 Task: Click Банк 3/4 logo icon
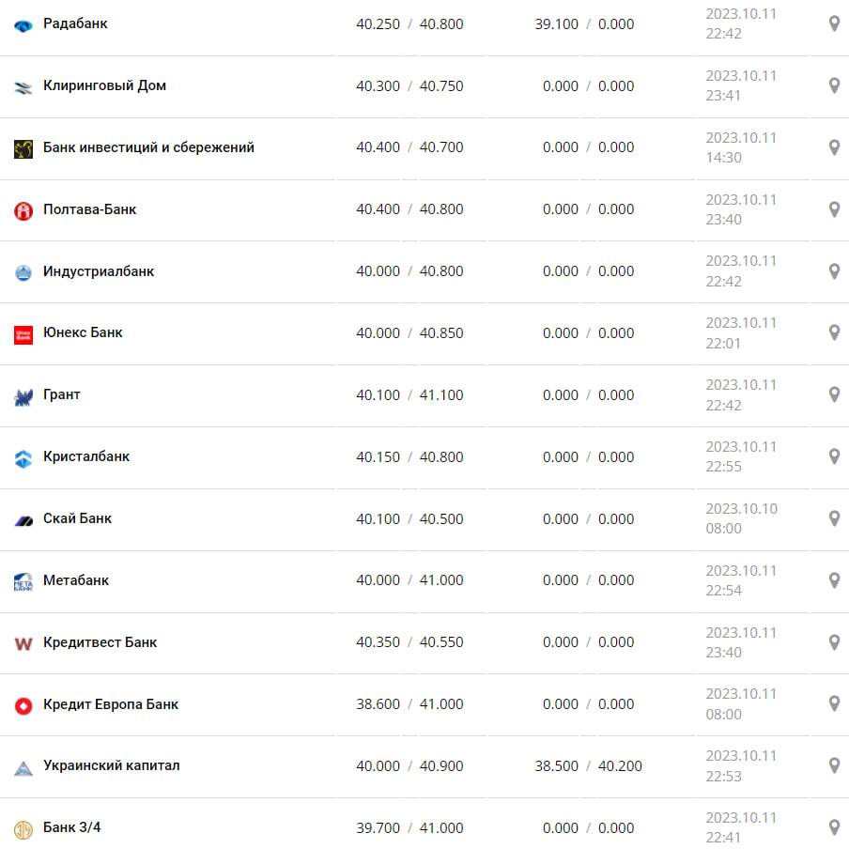[x=23, y=828]
